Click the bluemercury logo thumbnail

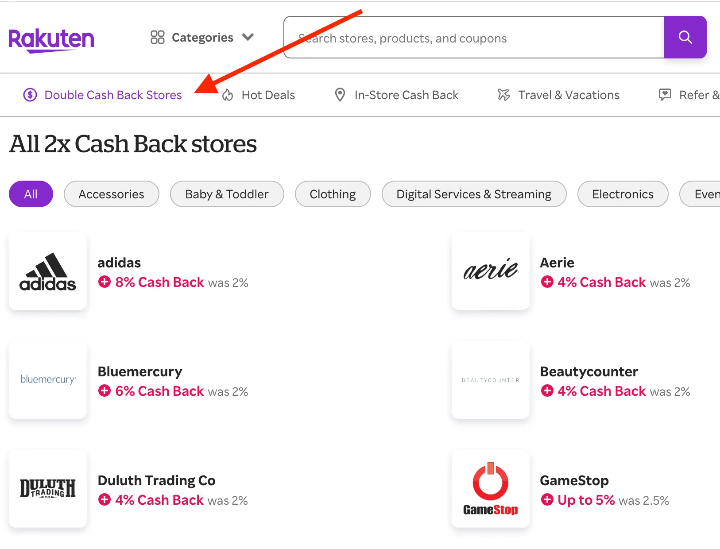[x=48, y=380]
